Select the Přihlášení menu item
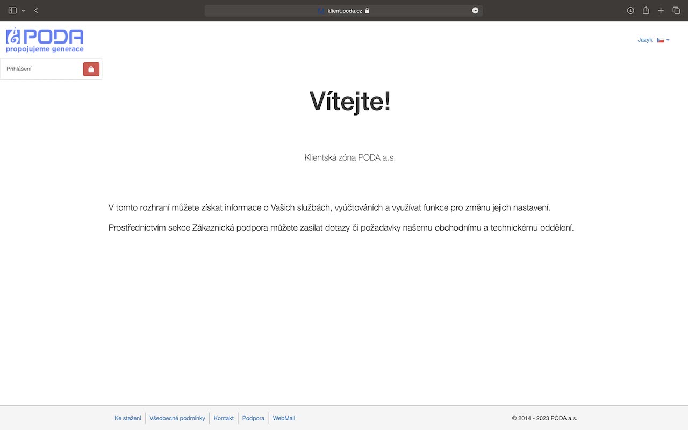 pos(19,69)
